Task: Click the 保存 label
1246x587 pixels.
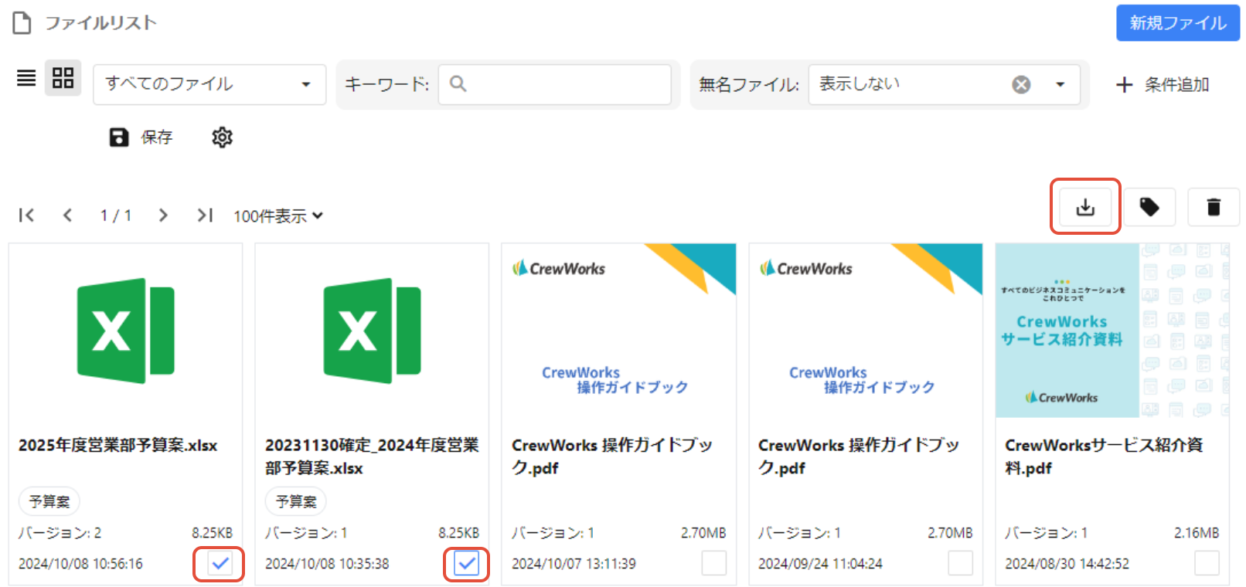Action: [x=156, y=137]
